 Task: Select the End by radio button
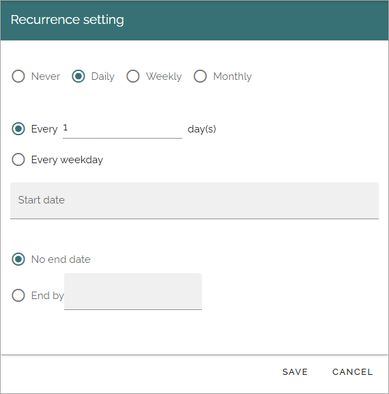tap(18, 295)
